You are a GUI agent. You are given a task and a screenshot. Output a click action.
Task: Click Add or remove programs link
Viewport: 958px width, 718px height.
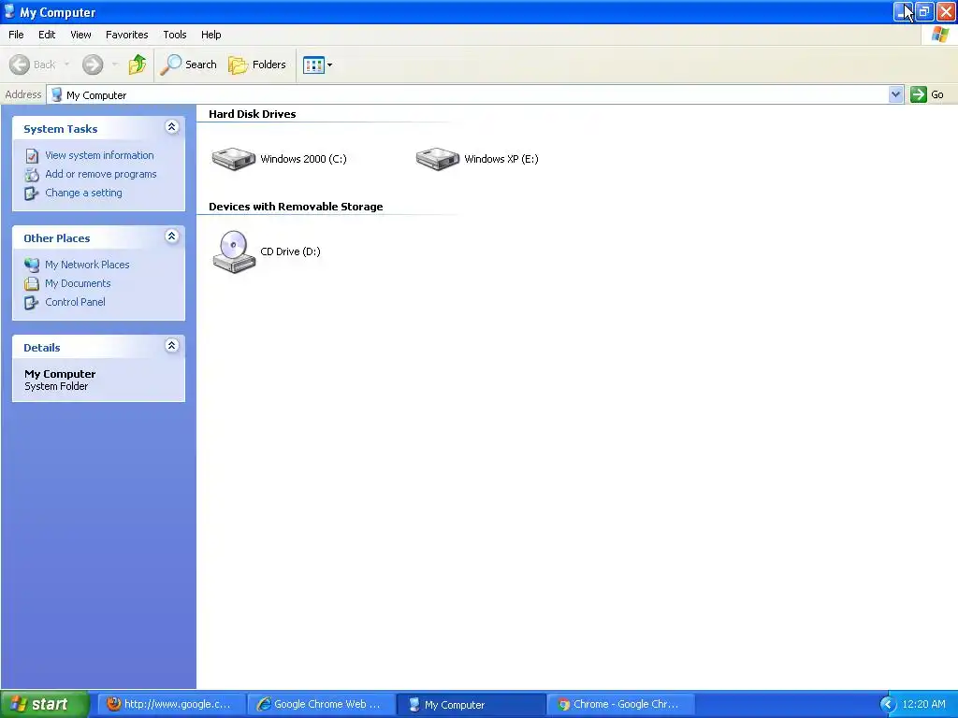101,174
